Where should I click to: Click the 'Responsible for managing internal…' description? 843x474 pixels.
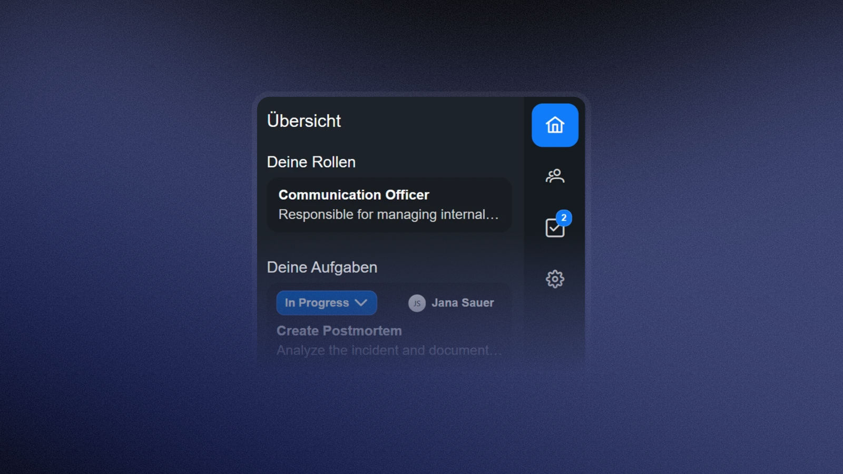388,214
